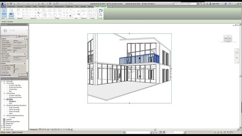Click the steering wheel on navigation bar
The image size is (242, 136).
pyautogui.click(x=237, y=53)
